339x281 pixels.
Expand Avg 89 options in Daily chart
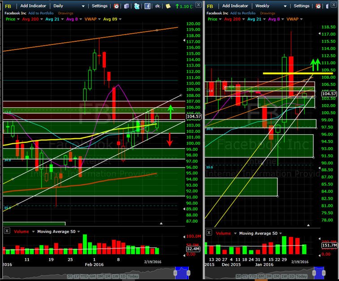tap(120, 19)
